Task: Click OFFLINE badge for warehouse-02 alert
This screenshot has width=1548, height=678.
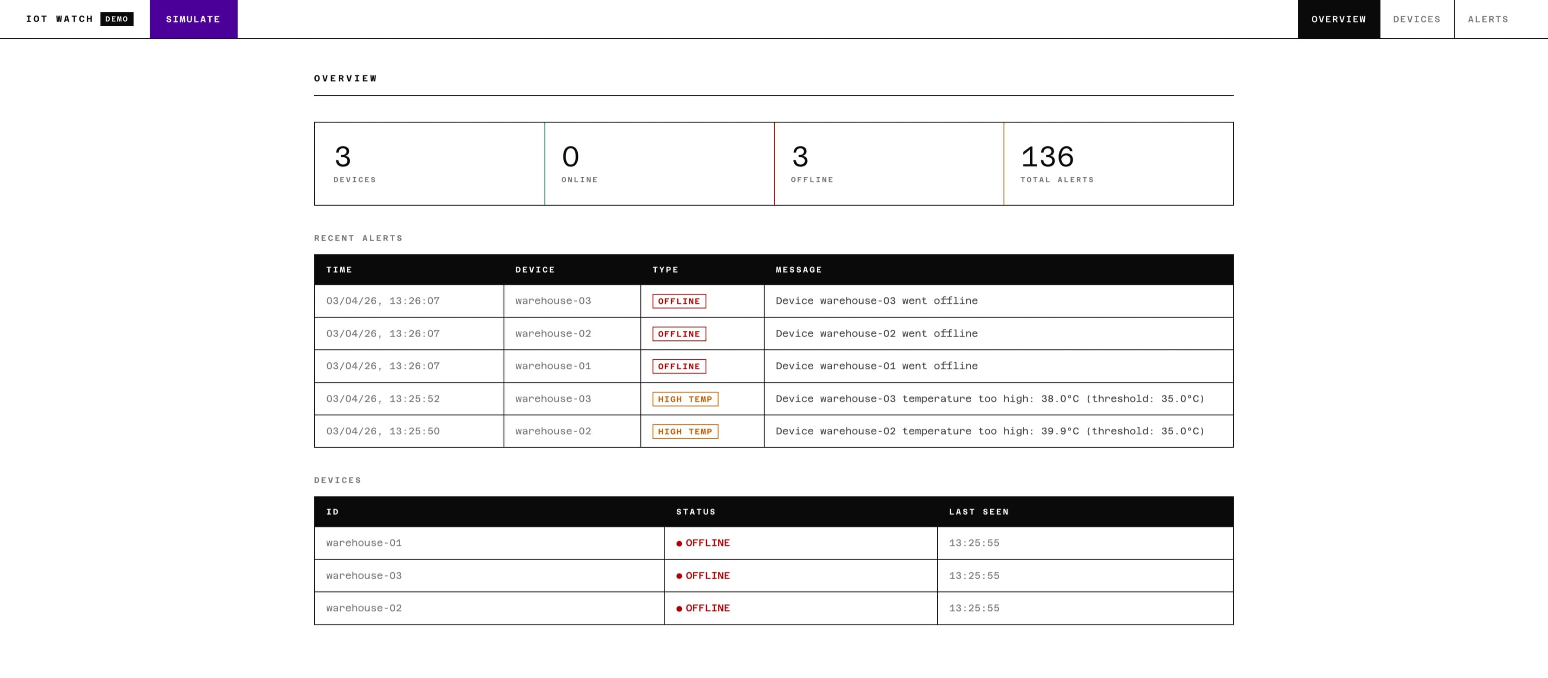Action: 679,334
